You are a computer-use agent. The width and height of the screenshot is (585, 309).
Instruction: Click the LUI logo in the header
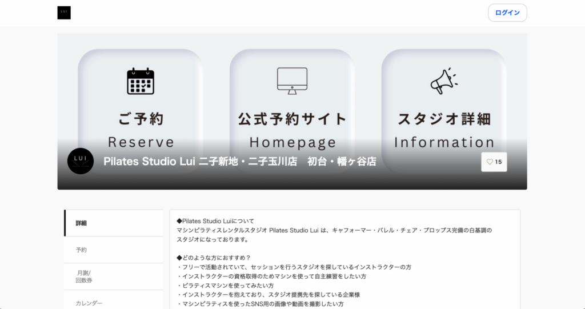click(64, 13)
